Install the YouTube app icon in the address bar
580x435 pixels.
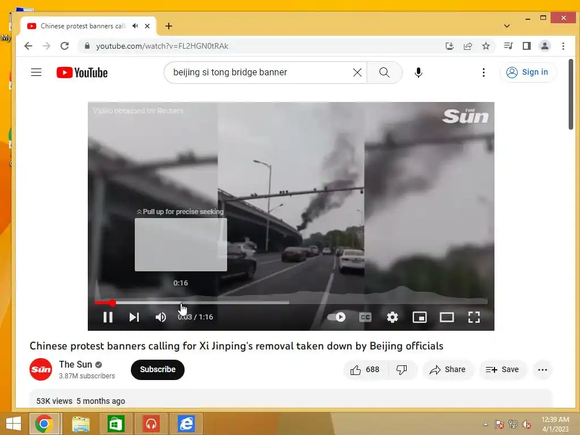pyautogui.click(x=449, y=46)
